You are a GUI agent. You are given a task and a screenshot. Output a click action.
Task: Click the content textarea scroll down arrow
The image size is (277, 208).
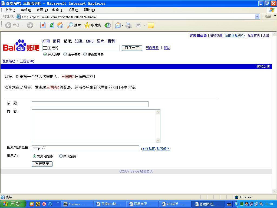coord(158,141)
